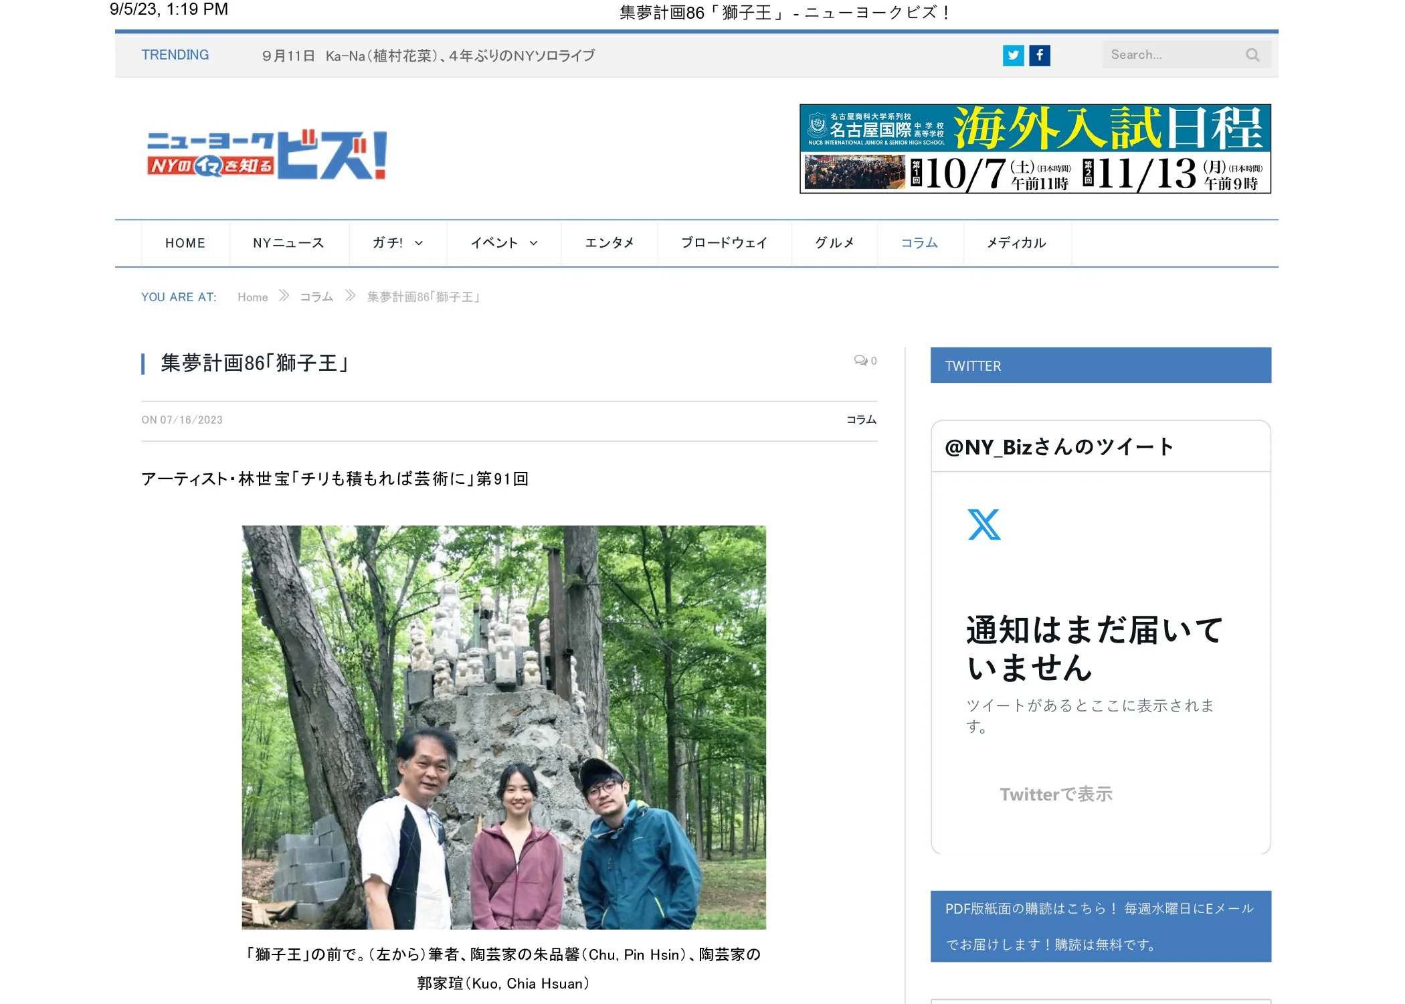Viewport: 1405px width, 1004px height.
Task: Open the ブロードウェイ menu item
Action: click(x=724, y=243)
